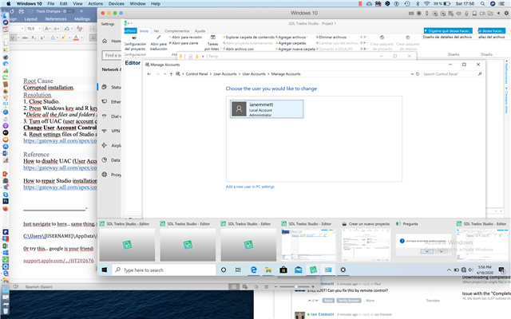Click the Parallels configuration gear icon

(506, 13)
